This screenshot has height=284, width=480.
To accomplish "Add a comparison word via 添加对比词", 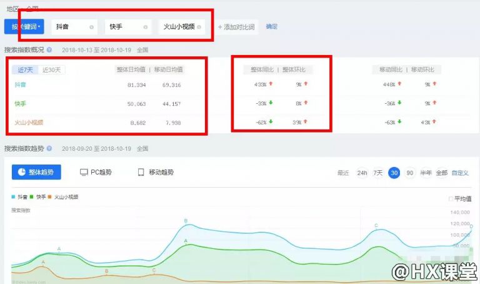I will click(236, 27).
